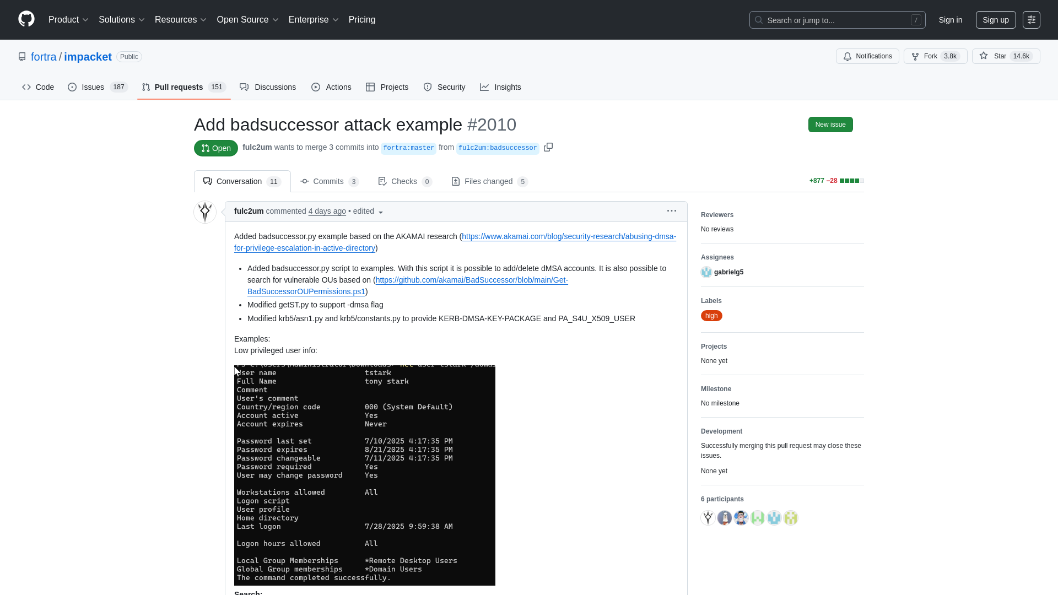Select the Pull requests tab
Screen dimensions: 1058x595
pyautogui.click(x=183, y=87)
